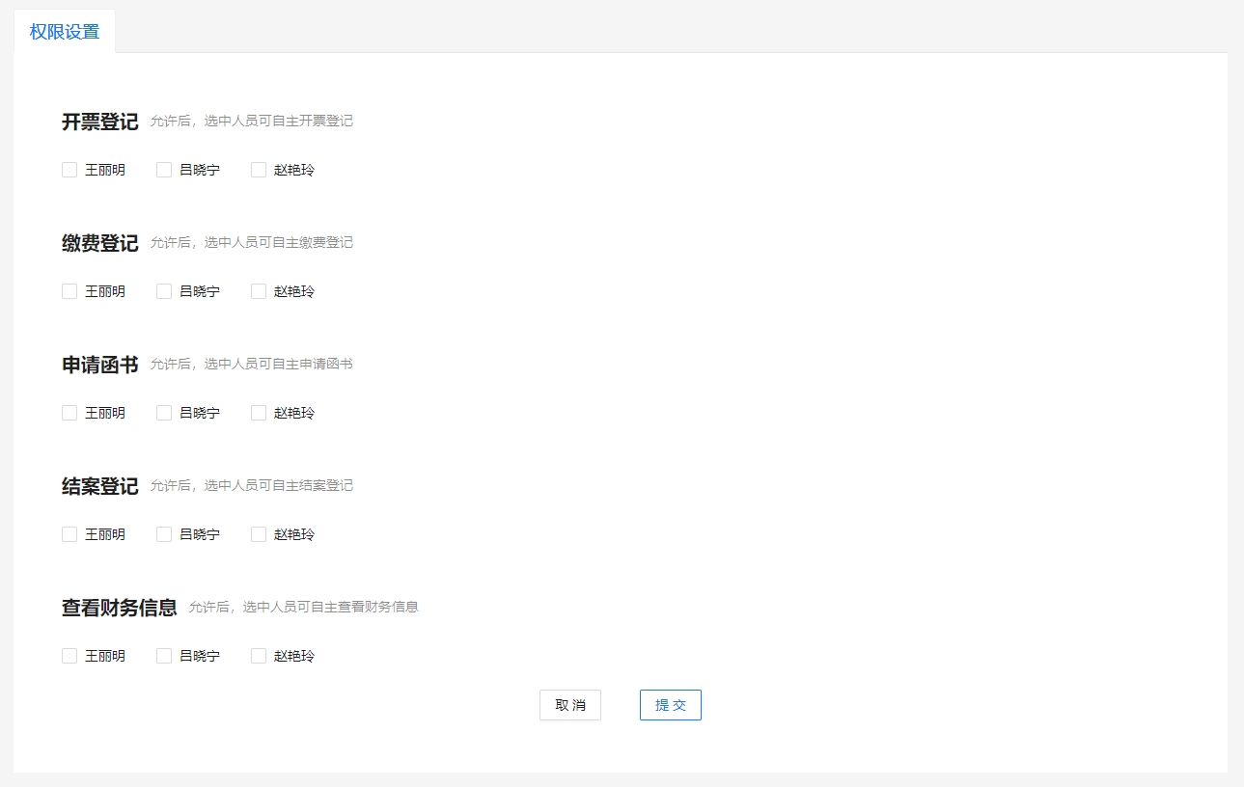Viewport: 1244px width, 787px height.
Task: Select 赵艳玲 under 申请函书
Action: point(259,413)
